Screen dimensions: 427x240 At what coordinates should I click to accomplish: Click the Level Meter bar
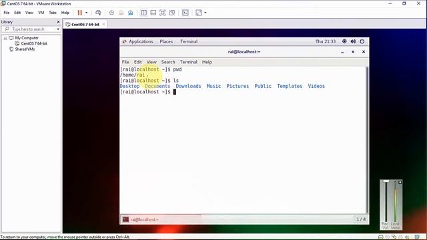click(x=395, y=201)
